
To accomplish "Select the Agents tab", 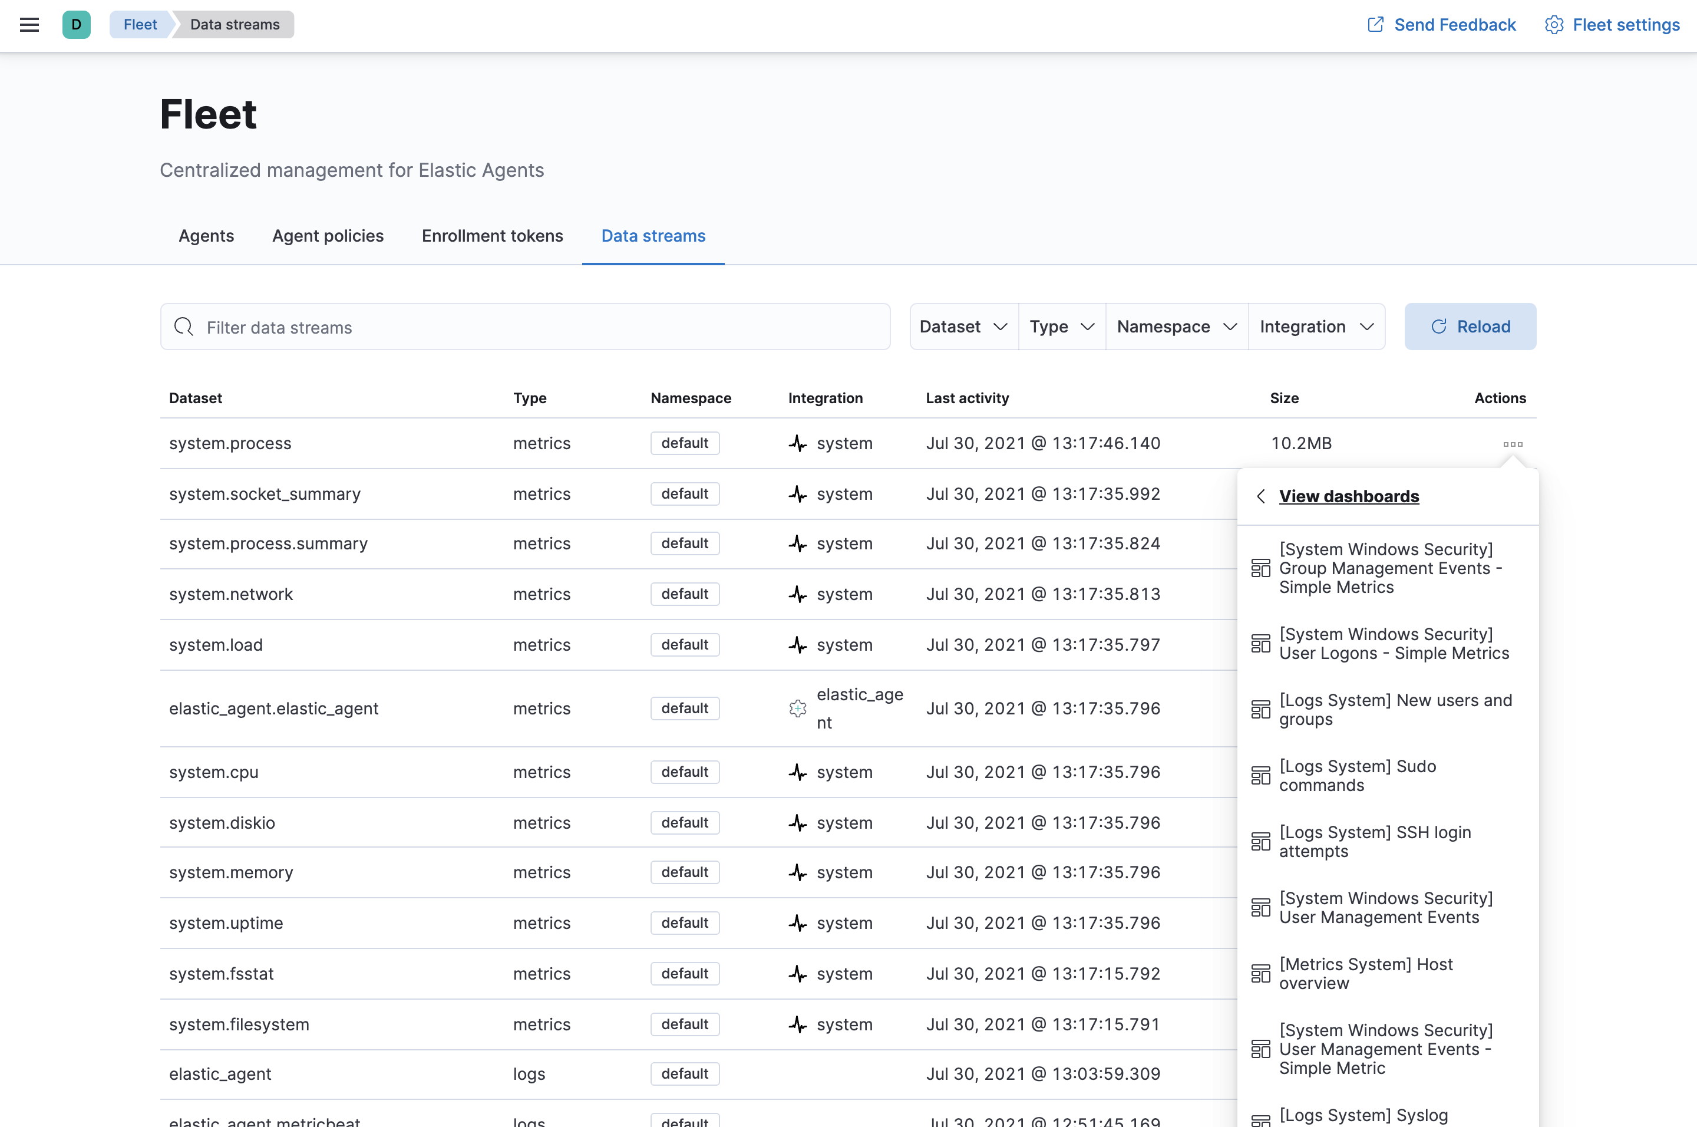I will 205,235.
